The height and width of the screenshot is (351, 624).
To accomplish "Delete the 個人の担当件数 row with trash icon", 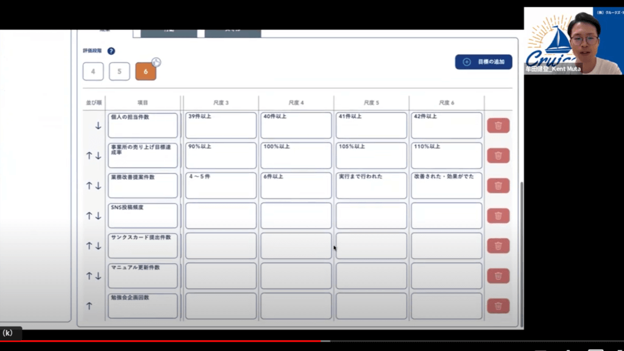I will click(x=498, y=126).
